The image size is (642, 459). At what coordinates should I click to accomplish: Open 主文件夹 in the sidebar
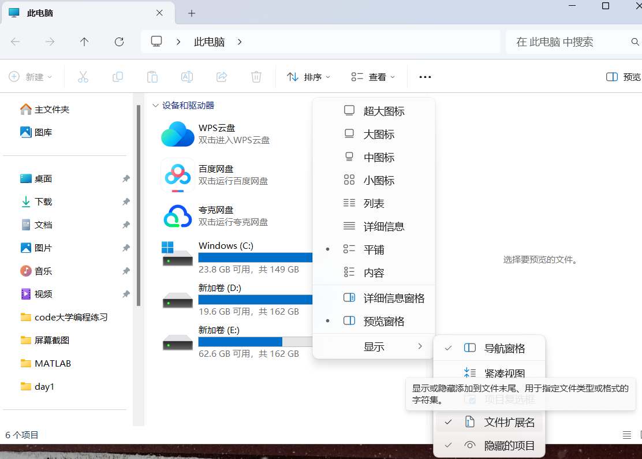point(45,109)
